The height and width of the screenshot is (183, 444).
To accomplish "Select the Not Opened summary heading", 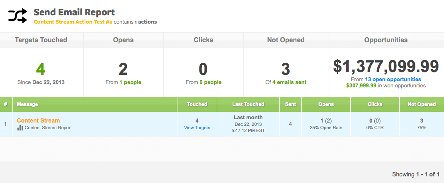I will click(x=286, y=40).
